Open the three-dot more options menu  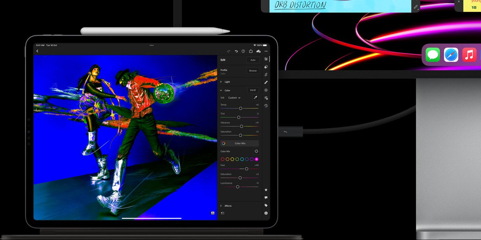pos(266,51)
